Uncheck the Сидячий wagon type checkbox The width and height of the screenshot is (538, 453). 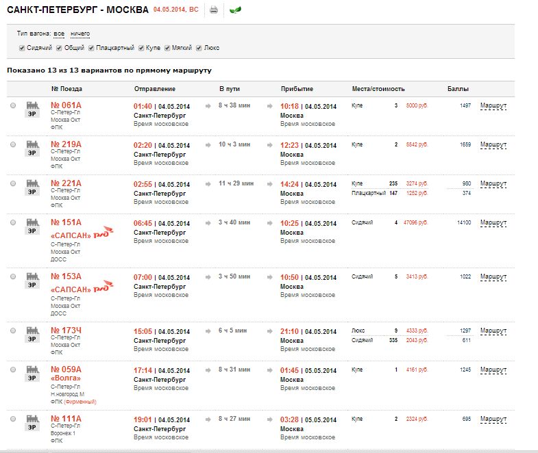(x=22, y=48)
